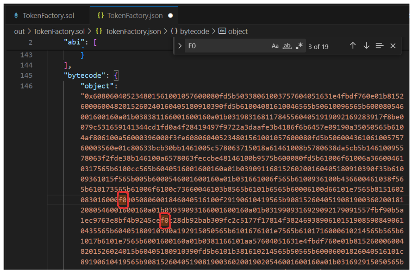Viewport: 413px width, 273px height.
Task: Toggle Match Case in find widget
Action: 275,46
